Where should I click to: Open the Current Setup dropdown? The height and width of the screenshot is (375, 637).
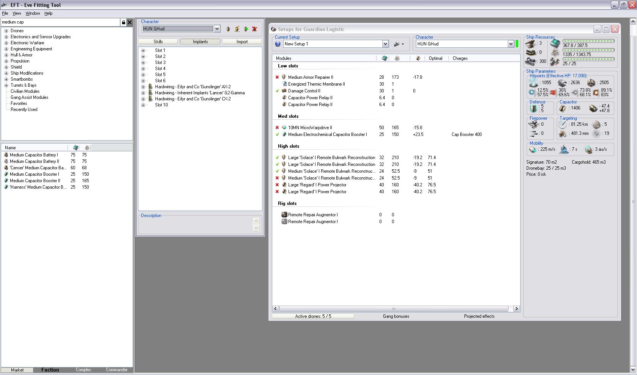(x=385, y=44)
